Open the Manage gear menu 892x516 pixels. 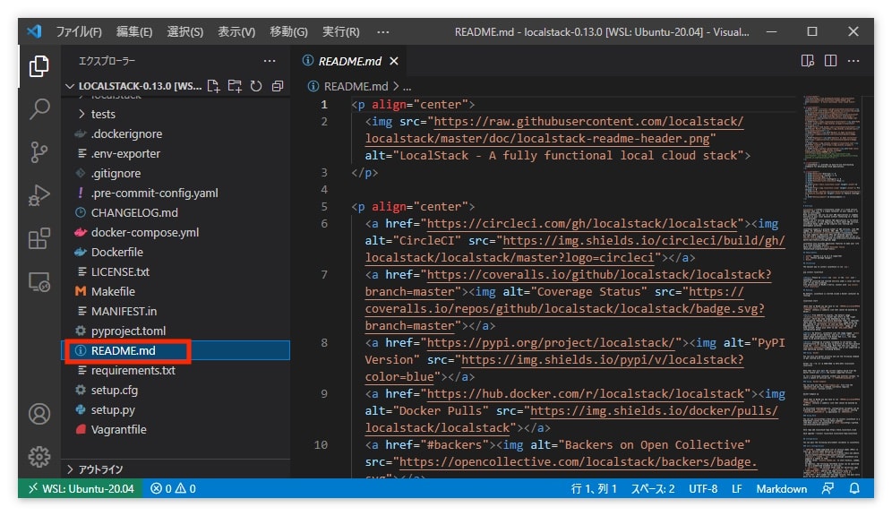click(39, 456)
